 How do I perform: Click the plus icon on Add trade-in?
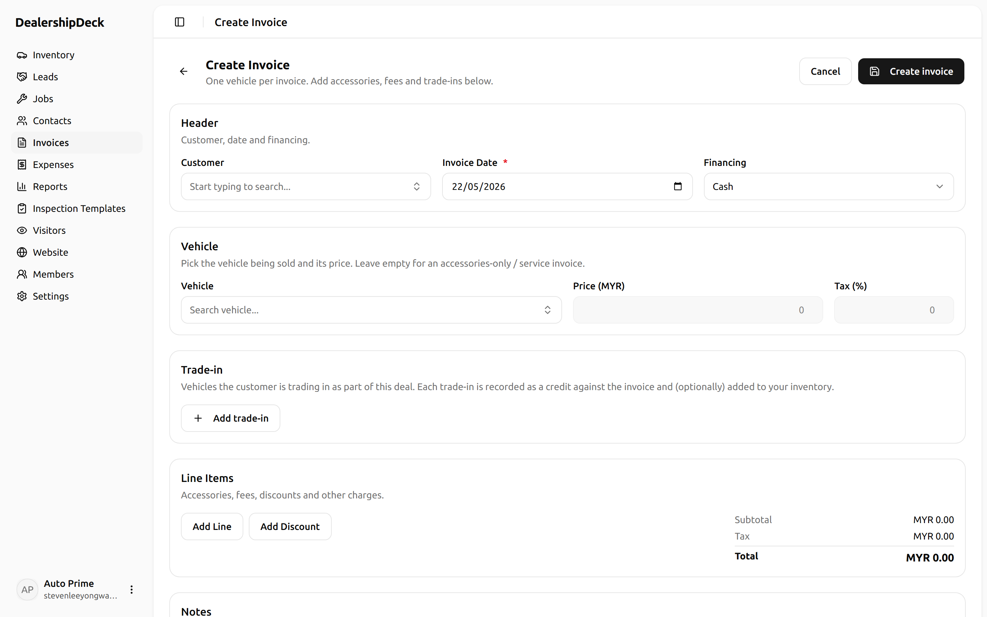(x=198, y=418)
